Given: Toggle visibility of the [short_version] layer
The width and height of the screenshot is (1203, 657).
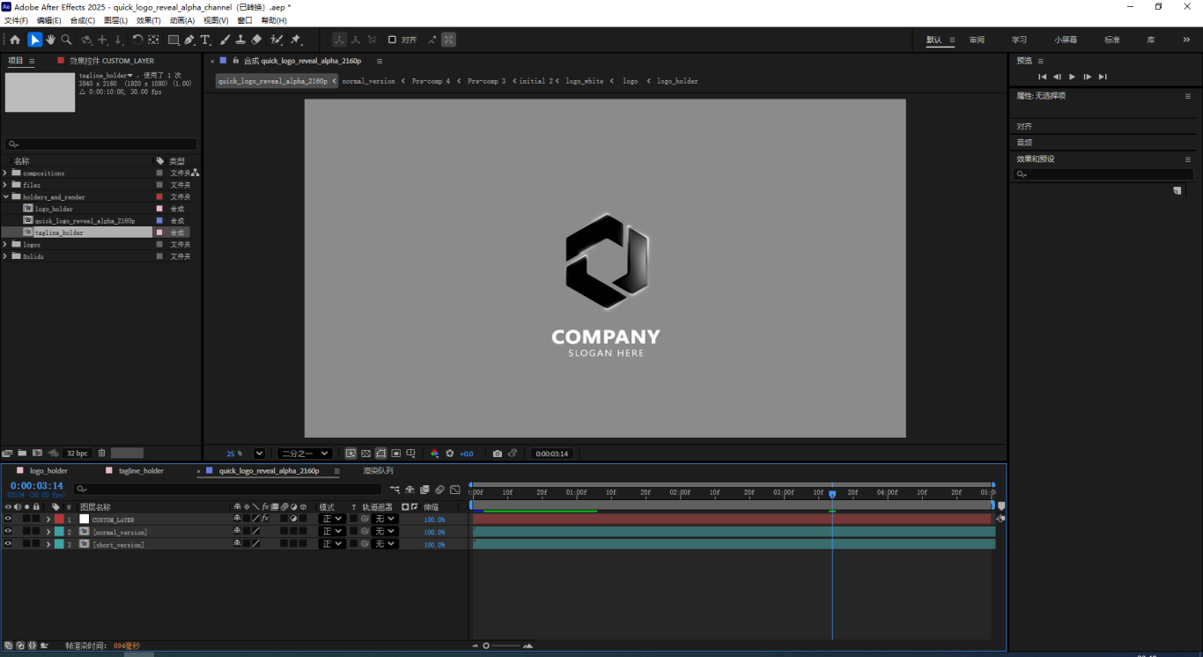Looking at the screenshot, I should coord(8,544).
